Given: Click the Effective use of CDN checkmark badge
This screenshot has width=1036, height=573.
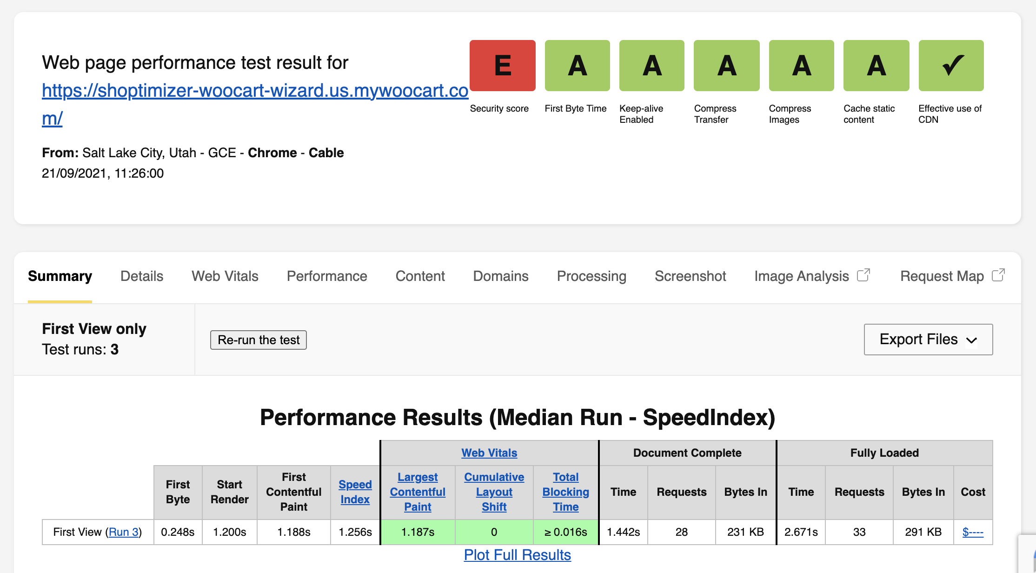Looking at the screenshot, I should click(951, 65).
